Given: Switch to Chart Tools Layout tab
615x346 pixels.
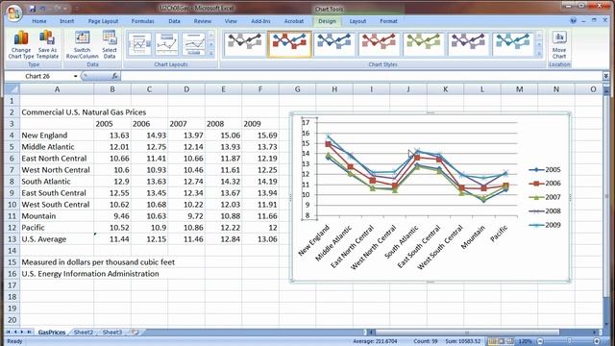Looking at the screenshot, I should point(357,21).
